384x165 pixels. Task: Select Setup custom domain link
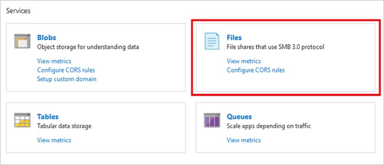(67, 79)
